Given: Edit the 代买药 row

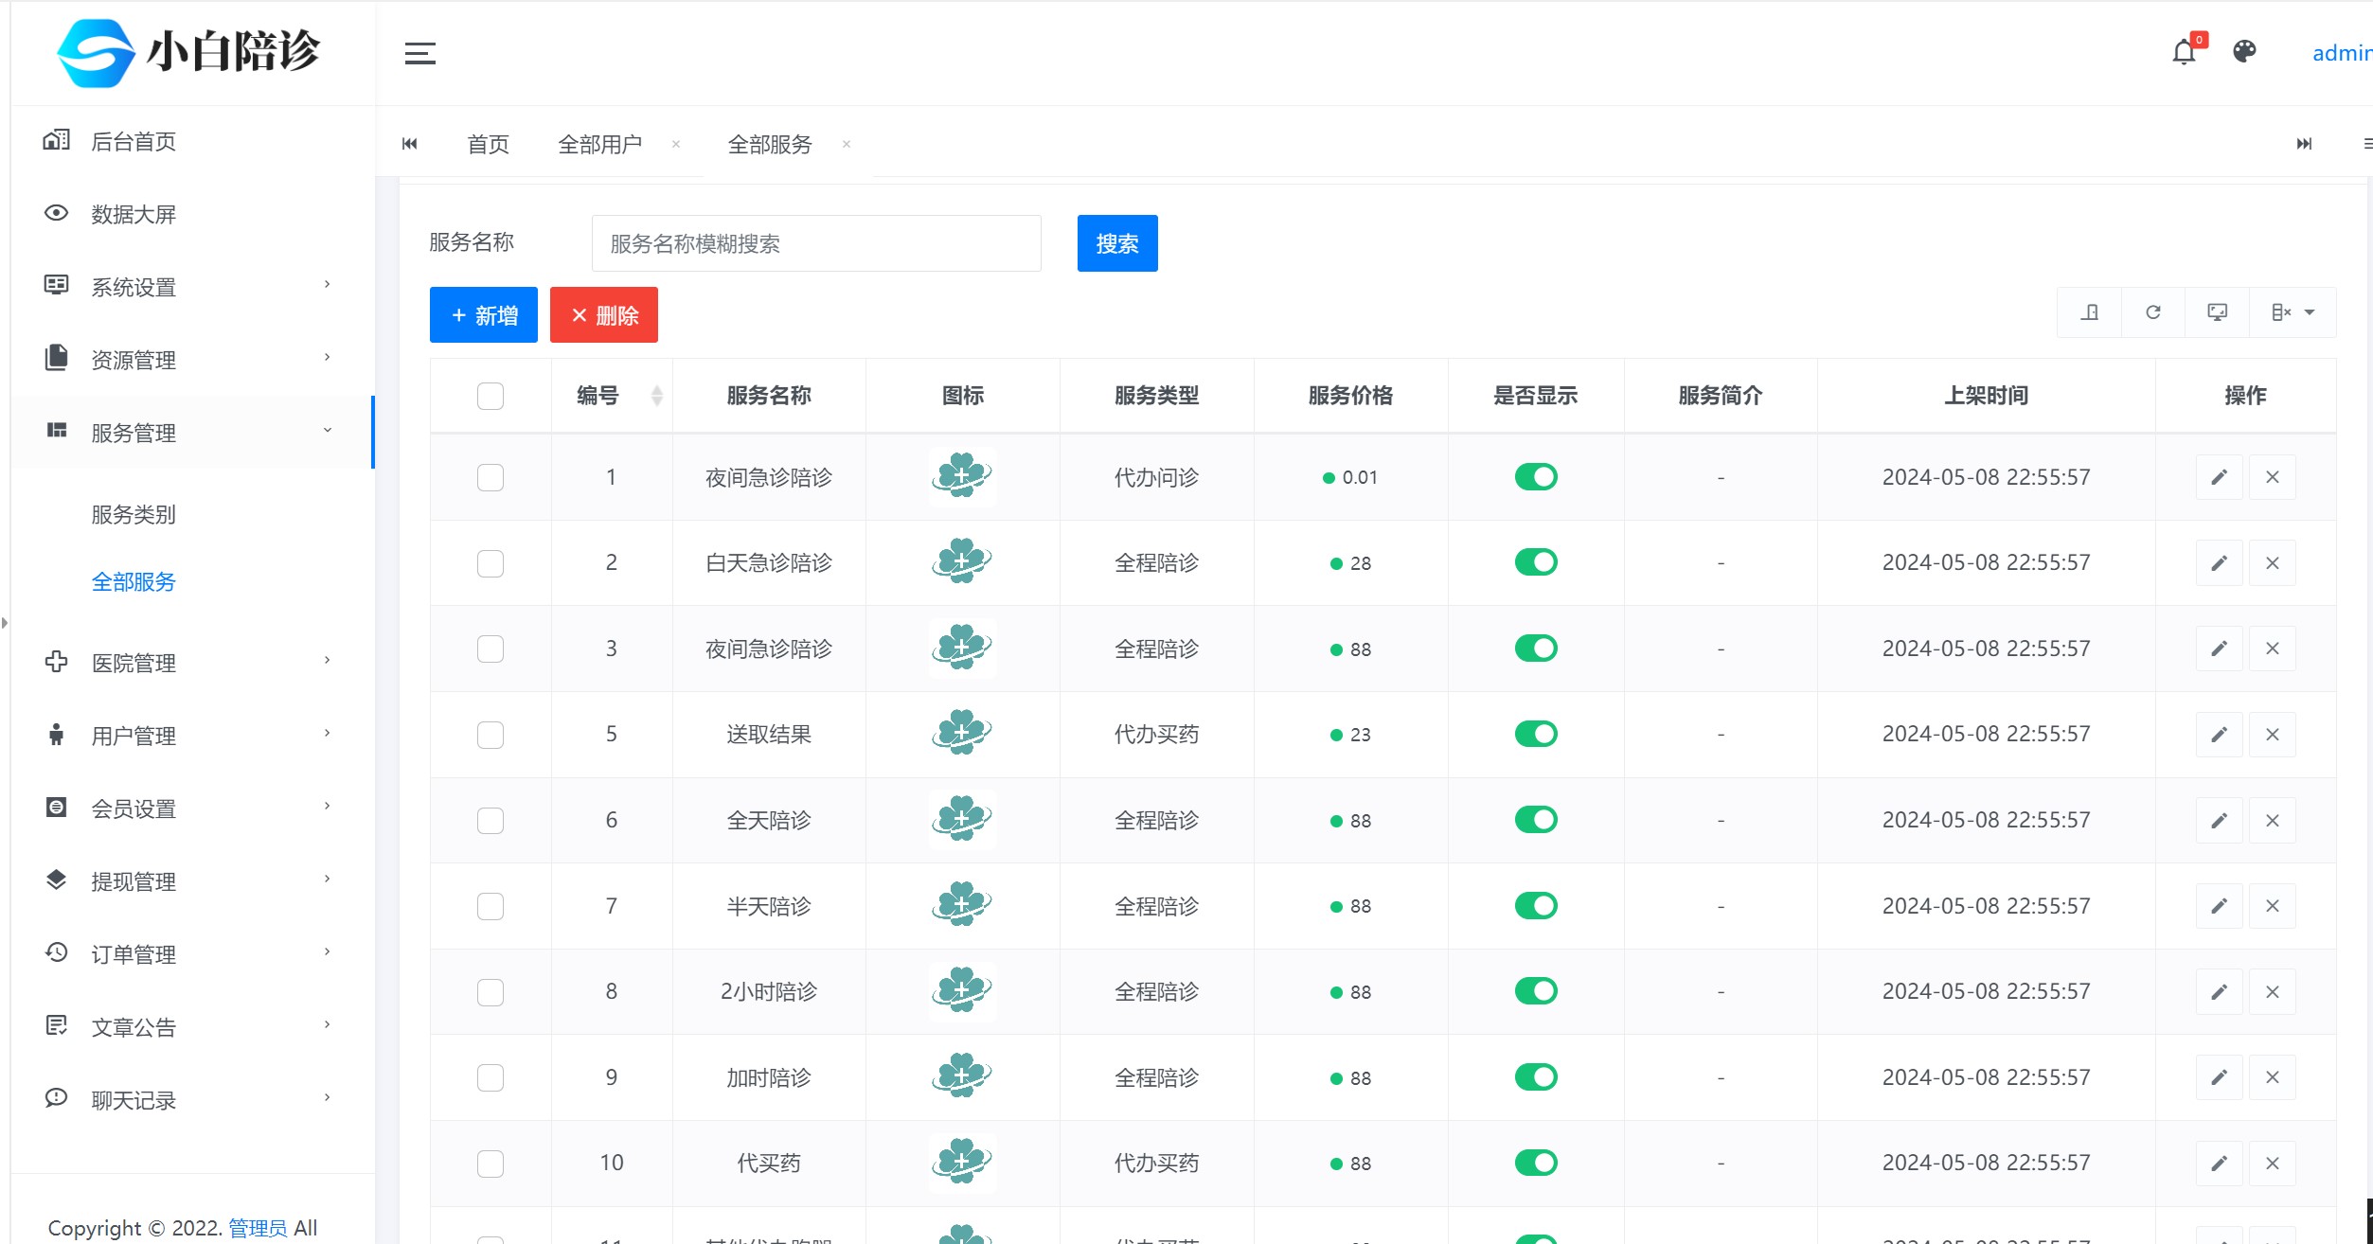Looking at the screenshot, I should [x=2219, y=1164].
